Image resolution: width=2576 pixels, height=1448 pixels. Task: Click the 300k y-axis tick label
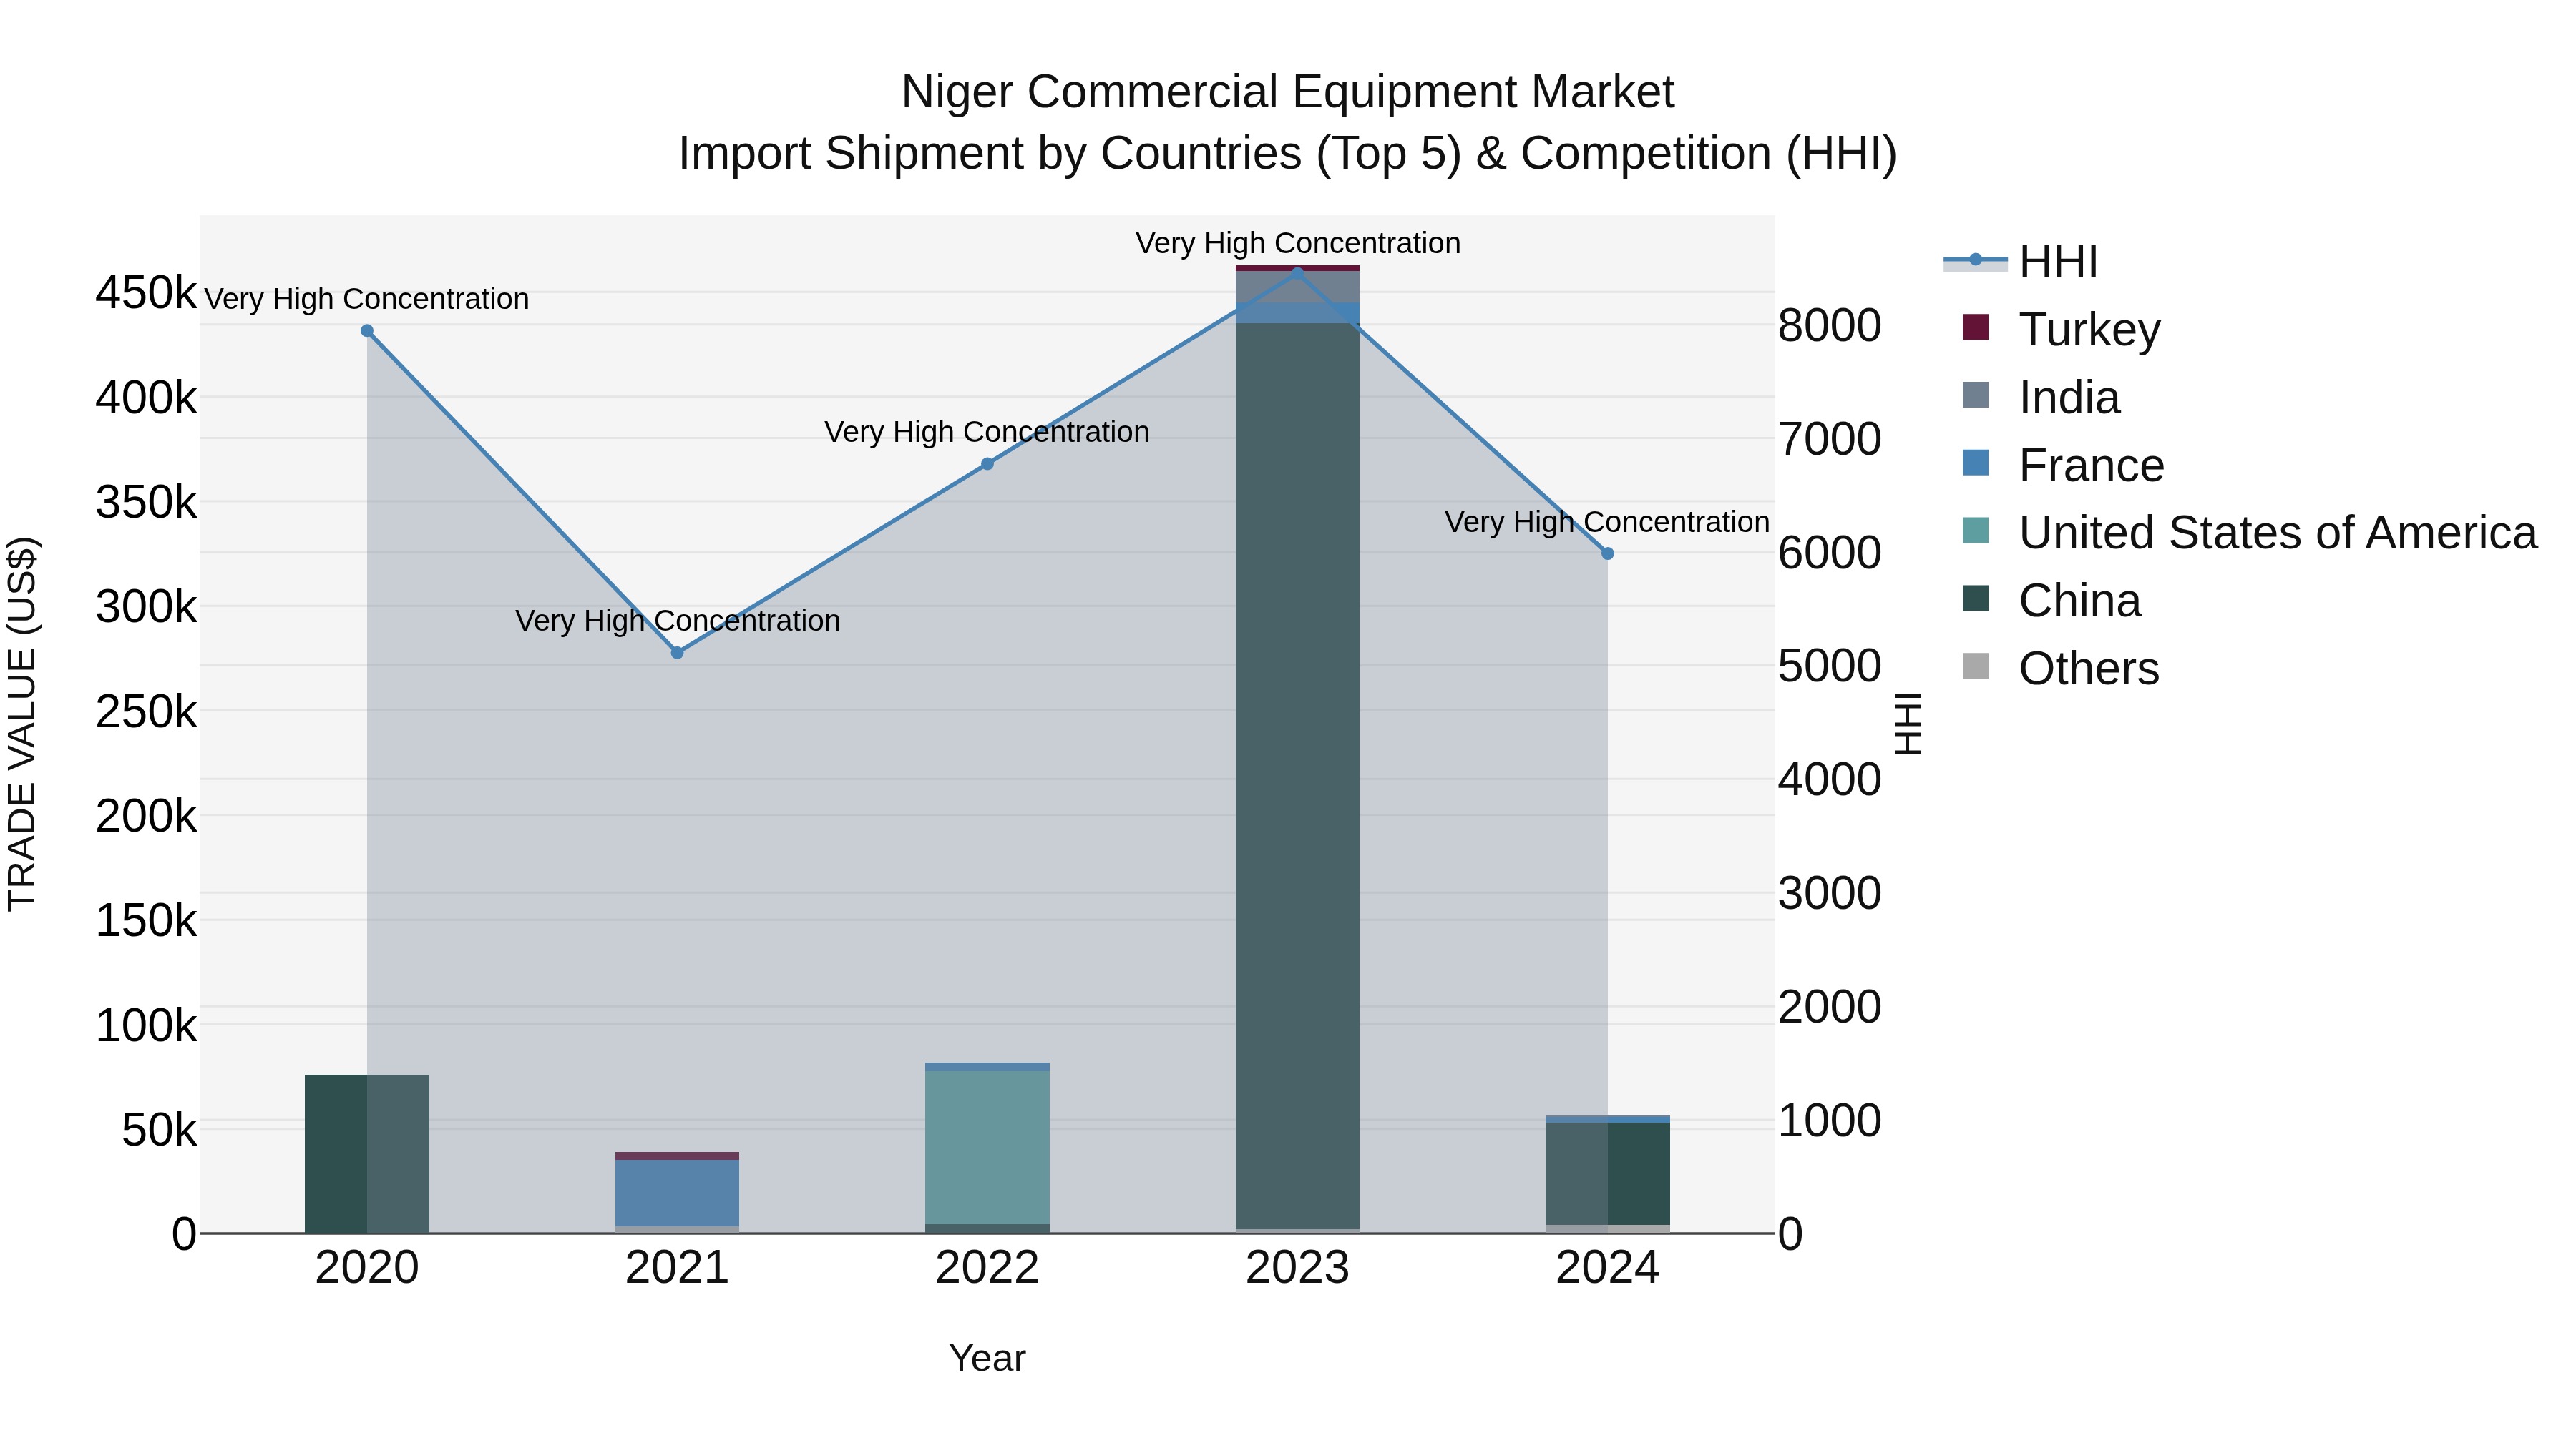(x=146, y=606)
